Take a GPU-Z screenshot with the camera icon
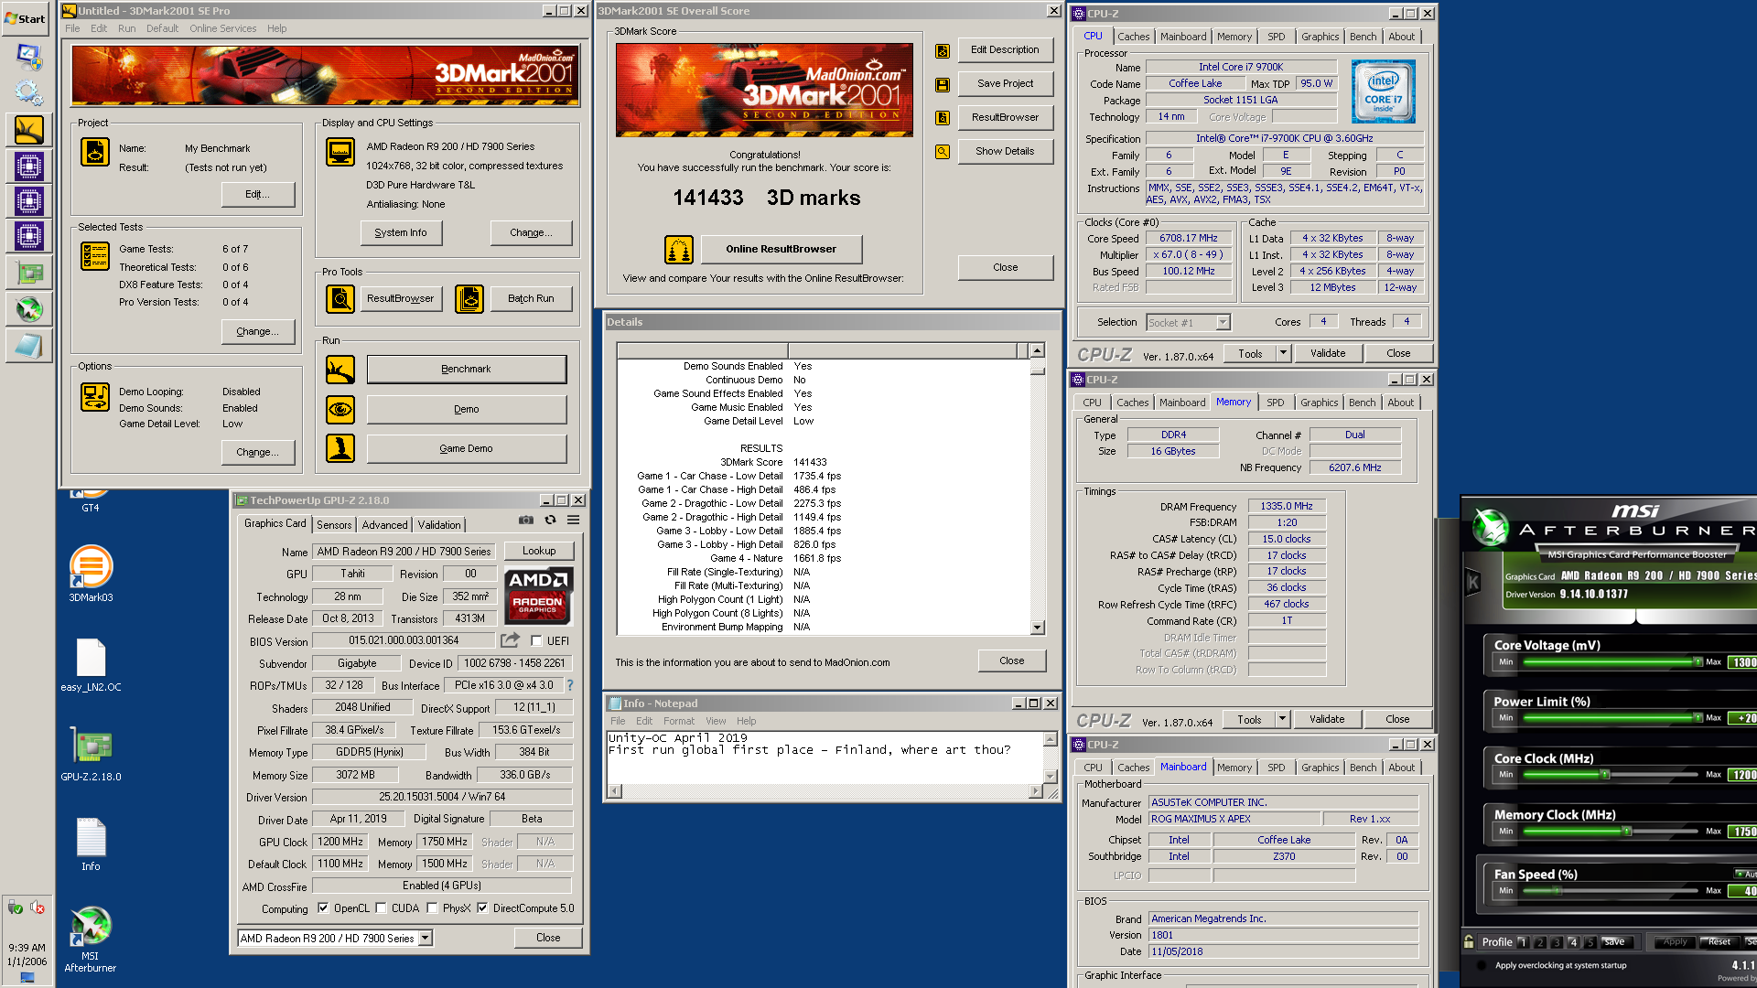Viewport: 1757px width, 988px height. pos(526,520)
